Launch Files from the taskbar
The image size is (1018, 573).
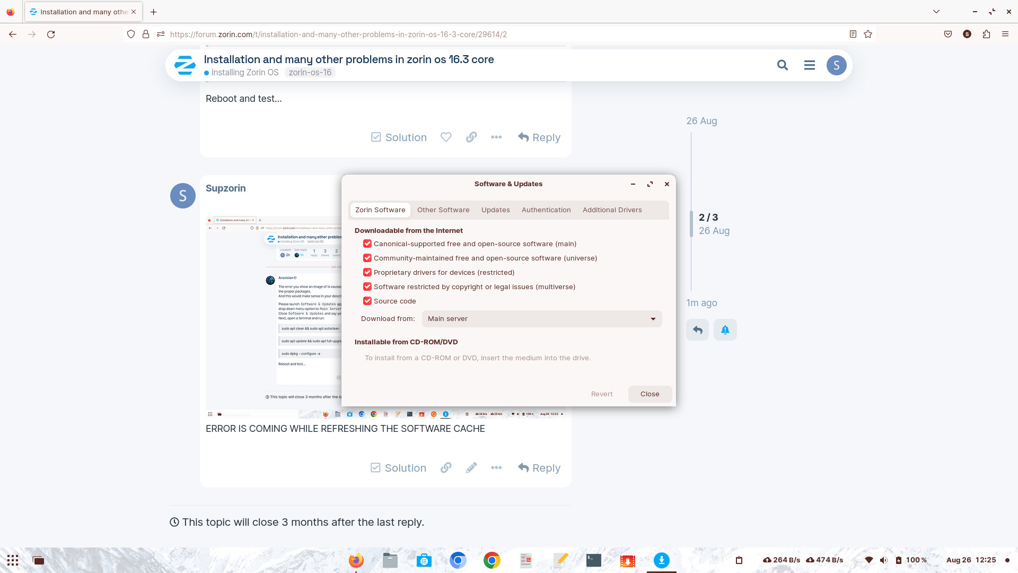(x=390, y=560)
